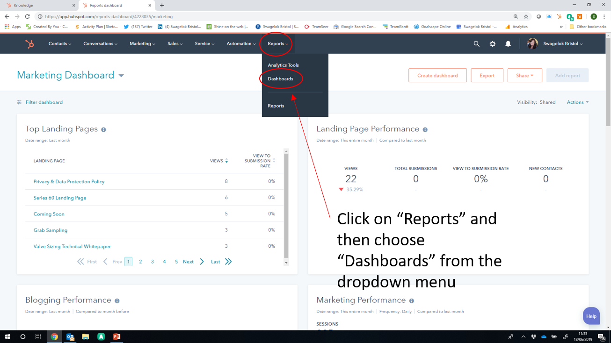This screenshot has height=343, width=611.
Task: Choose the Reports entry below Dashboards
Action: (276, 106)
